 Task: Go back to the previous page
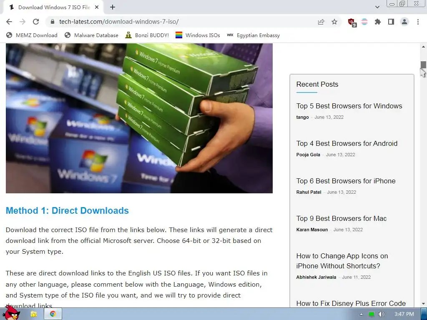(x=9, y=22)
